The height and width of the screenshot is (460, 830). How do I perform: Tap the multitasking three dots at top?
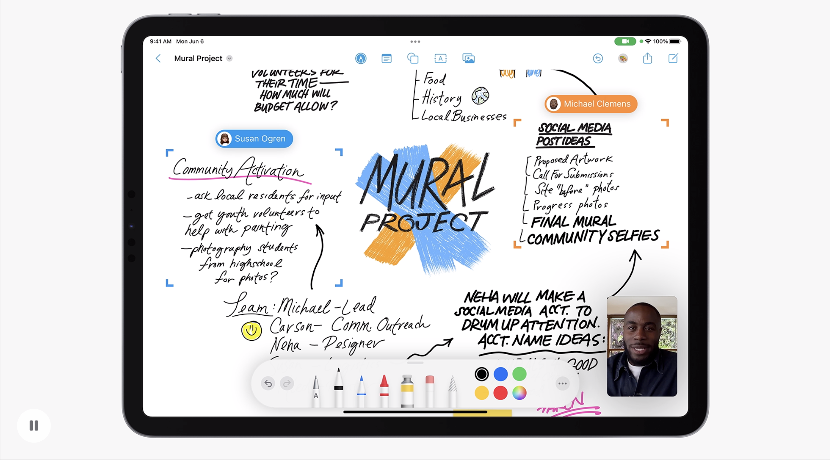point(415,42)
